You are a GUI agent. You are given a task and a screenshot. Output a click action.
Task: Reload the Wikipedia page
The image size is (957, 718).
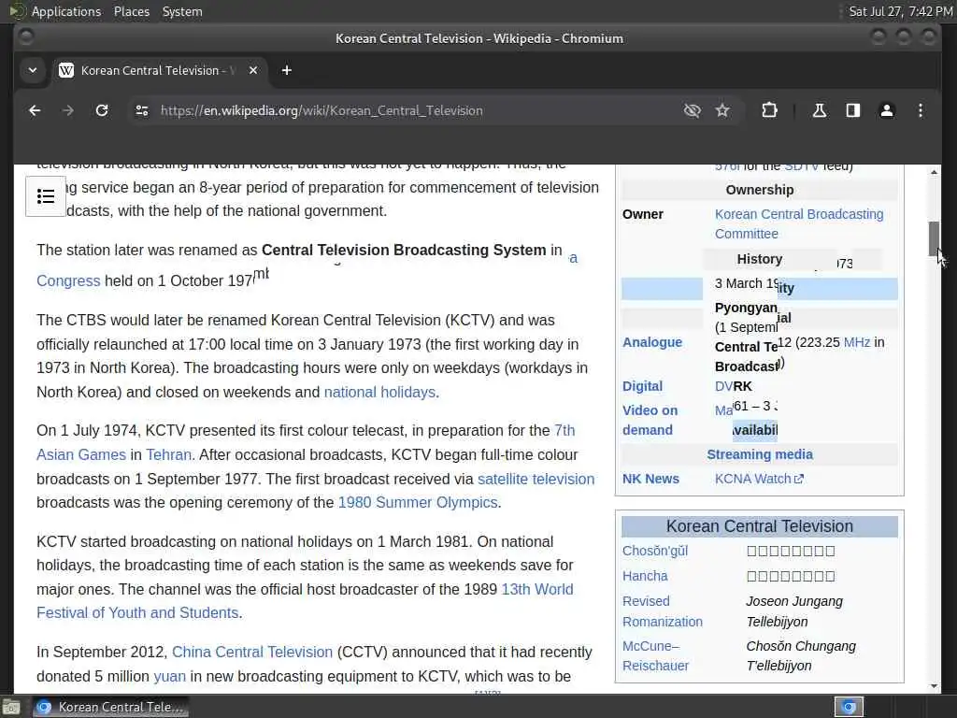(x=102, y=110)
